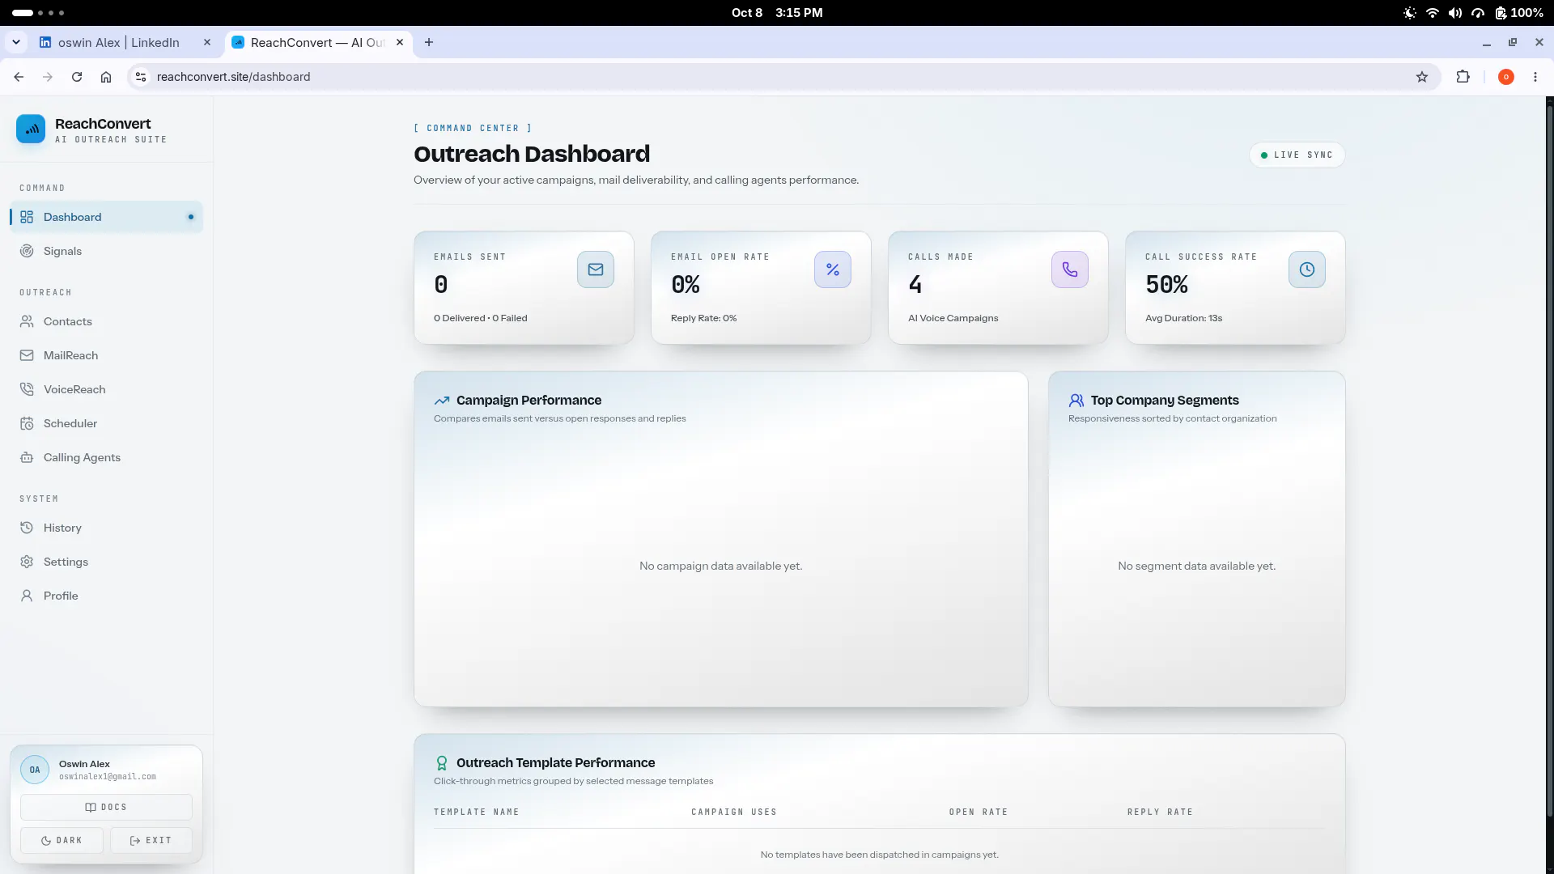Go to Contacts in sidebar
The width and height of the screenshot is (1554, 874).
click(106, 321)
